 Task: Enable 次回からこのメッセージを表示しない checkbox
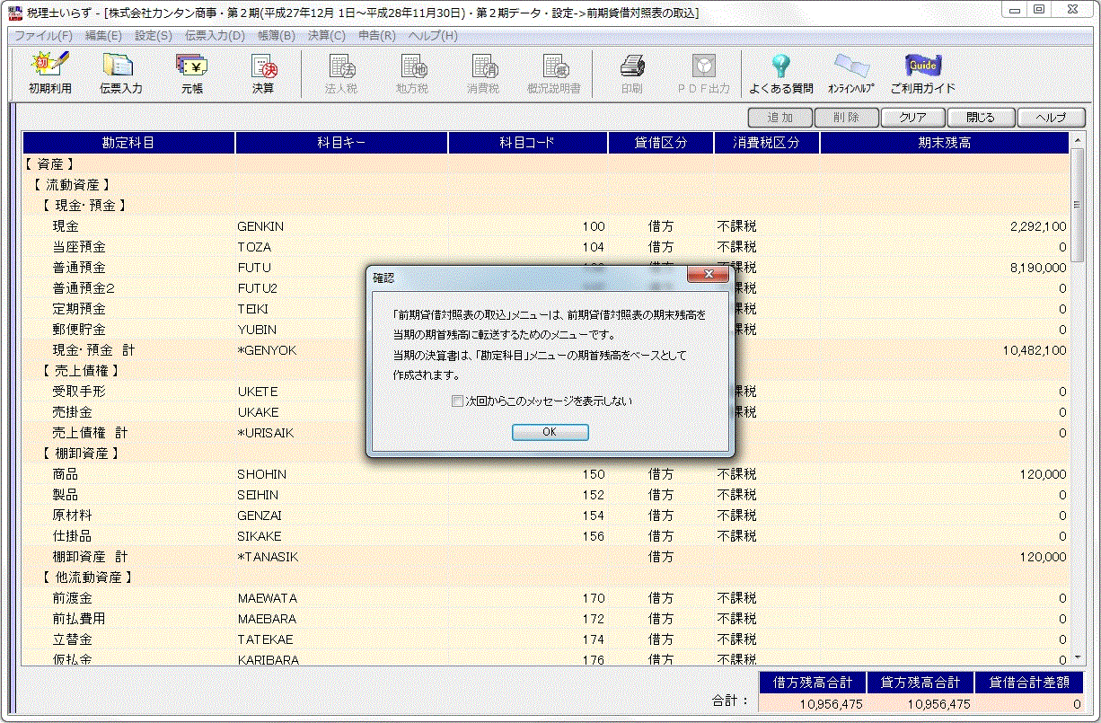coord(458,401)
